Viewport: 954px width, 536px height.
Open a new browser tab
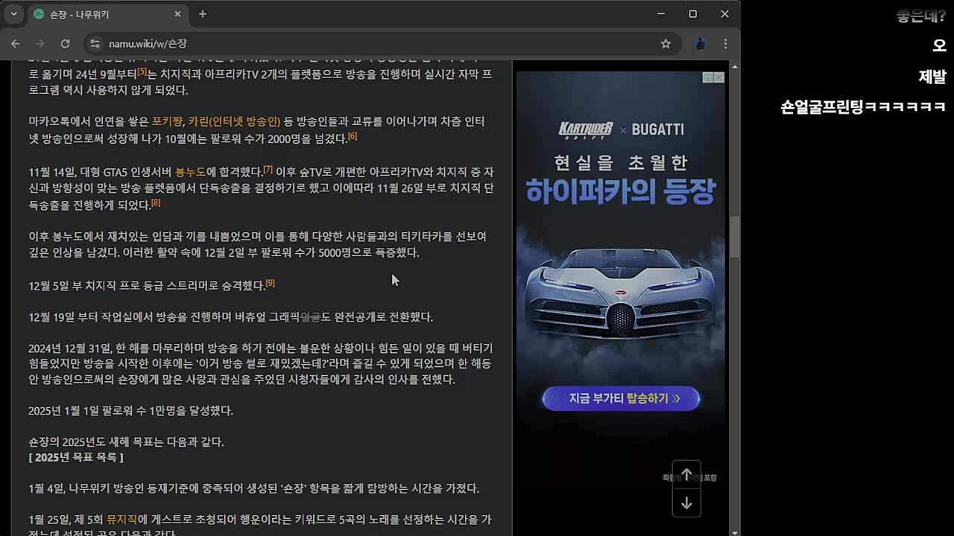coord(203,14)
